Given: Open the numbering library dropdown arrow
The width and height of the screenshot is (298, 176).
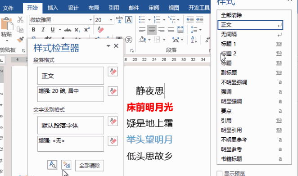Looking at the screenshot, I should [x=164, y=20].
